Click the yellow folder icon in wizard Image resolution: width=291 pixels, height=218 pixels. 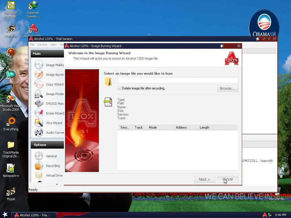coord(108,81)
